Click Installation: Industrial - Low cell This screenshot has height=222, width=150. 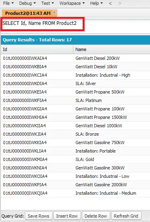point(111,176)
